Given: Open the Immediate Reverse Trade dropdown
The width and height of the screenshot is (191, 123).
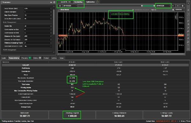Looking at the screenshot, I should pos(38,46).
